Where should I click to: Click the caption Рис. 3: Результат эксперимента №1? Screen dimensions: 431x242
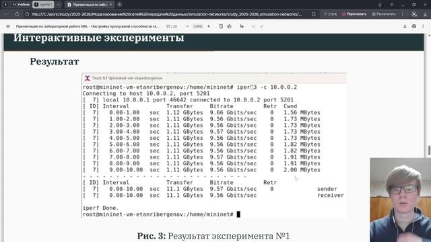[213, 236]
